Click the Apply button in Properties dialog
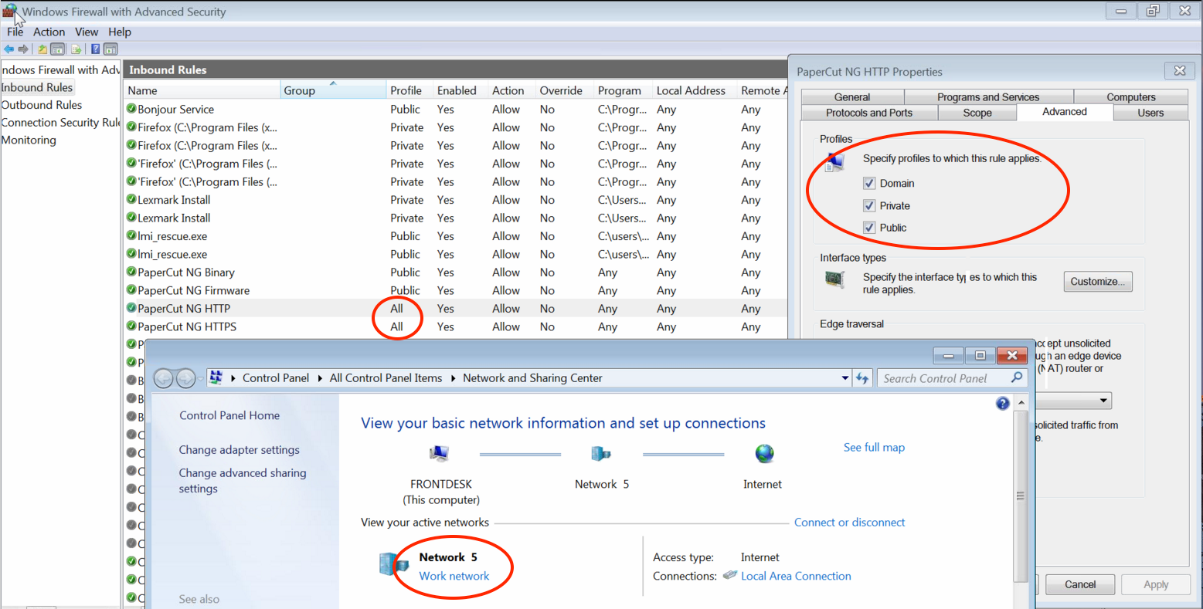This screenshot has height=609, width=1203. (x=1156, y=584)
